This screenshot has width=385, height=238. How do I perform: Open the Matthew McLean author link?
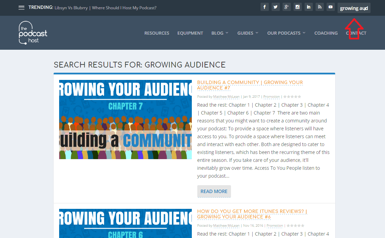[226, 96]
